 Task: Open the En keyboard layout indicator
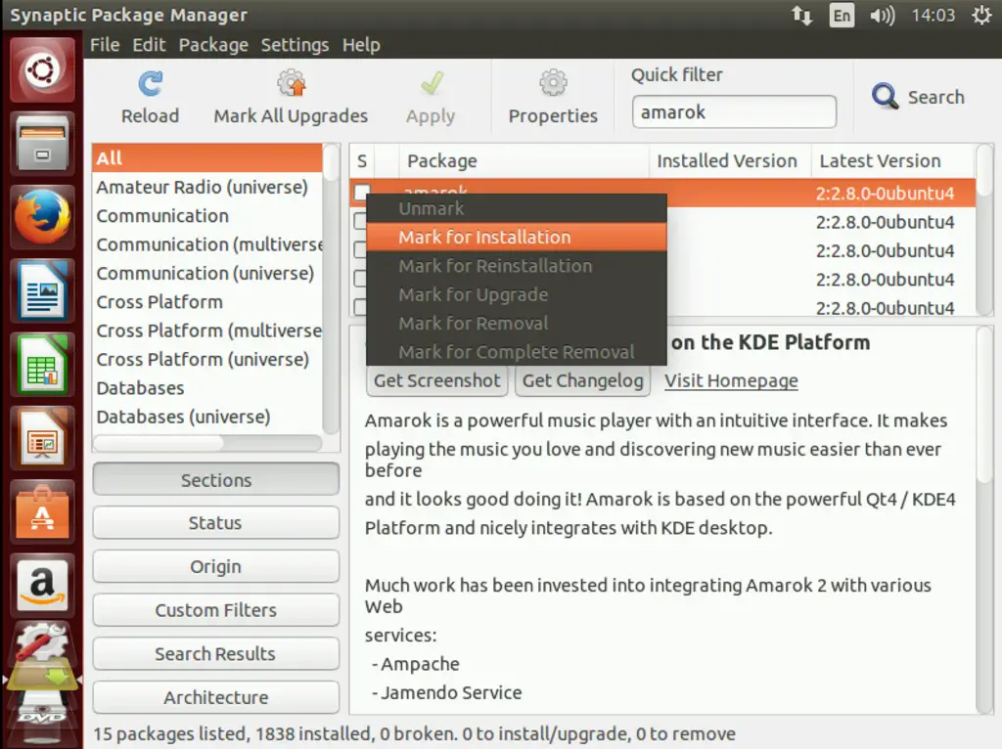pyautogui.click(x=842, y=15)
